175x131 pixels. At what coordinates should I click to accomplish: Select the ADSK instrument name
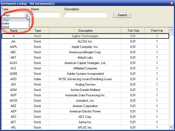pyautogui.click(x=13, y=101)
